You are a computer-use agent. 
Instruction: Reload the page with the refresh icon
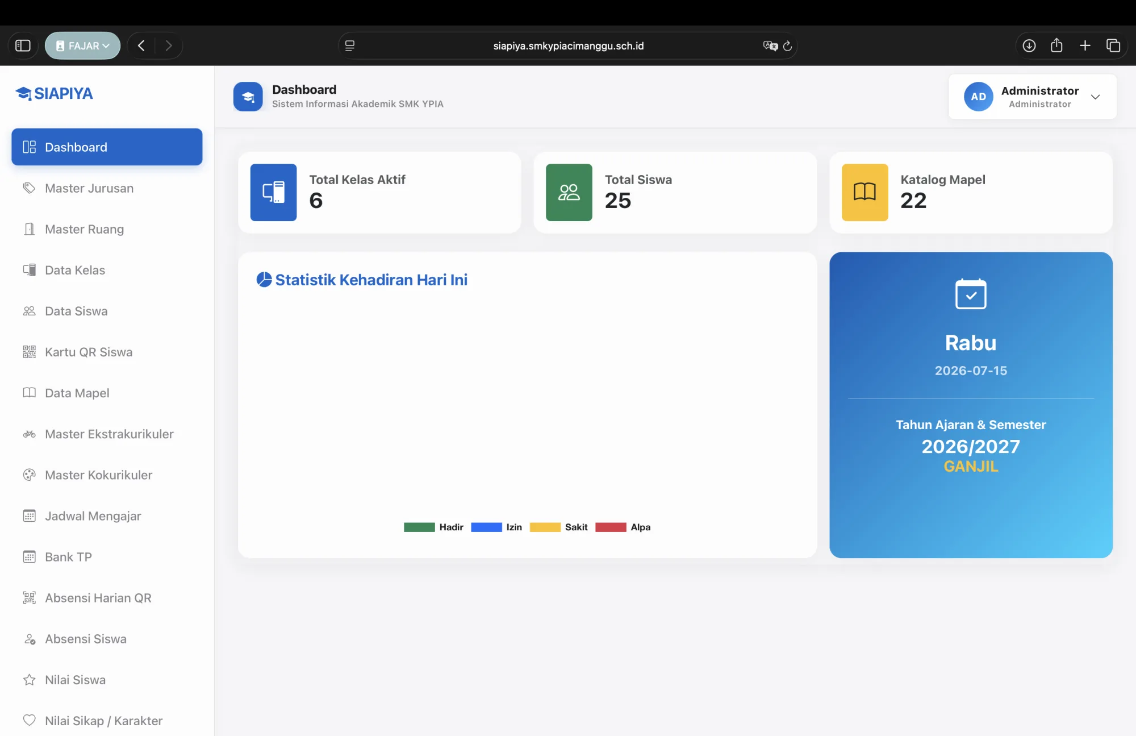[787, 46]
